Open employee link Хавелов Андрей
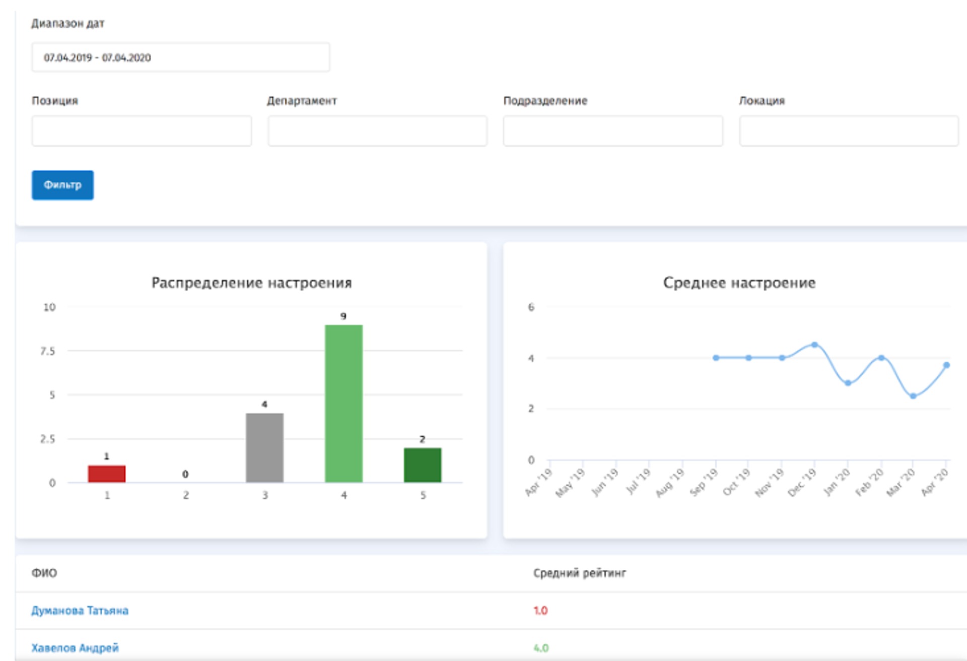Viewport: 967px width, 661px height. click(75, 648)
